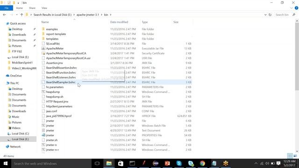This screenshot has width=299, height=168.
Task: Open the Help question mark icon
Action: (x=296, y=8)
